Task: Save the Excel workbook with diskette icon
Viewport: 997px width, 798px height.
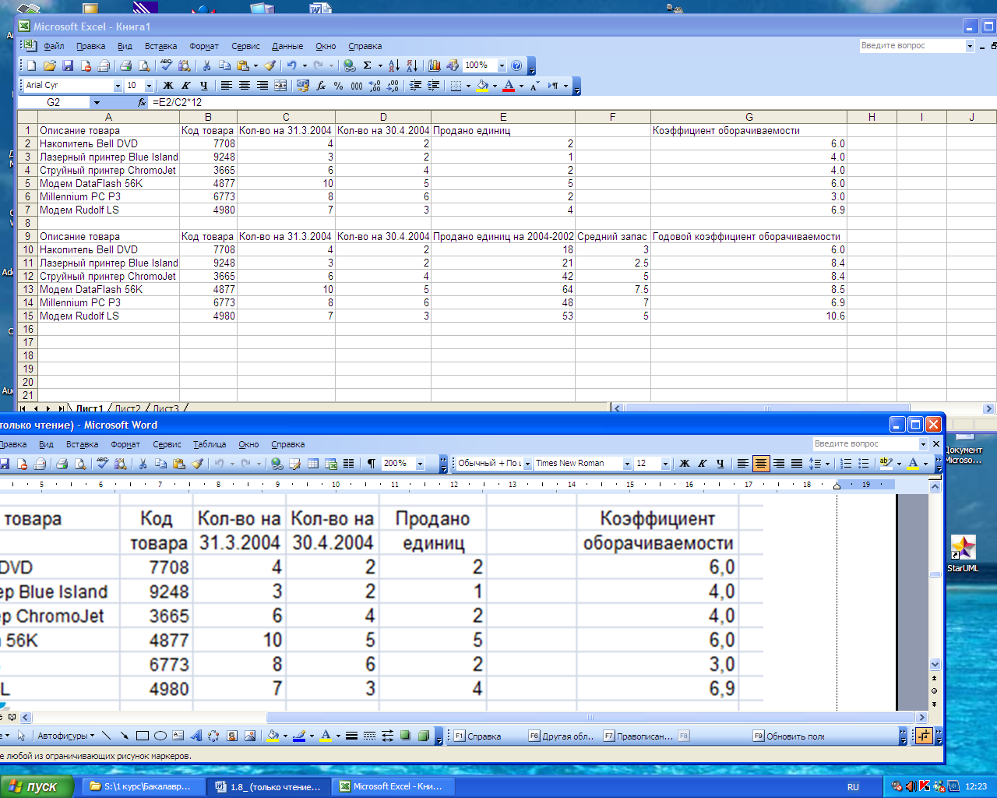Action: pyautogui.click(x=68, y=65)
